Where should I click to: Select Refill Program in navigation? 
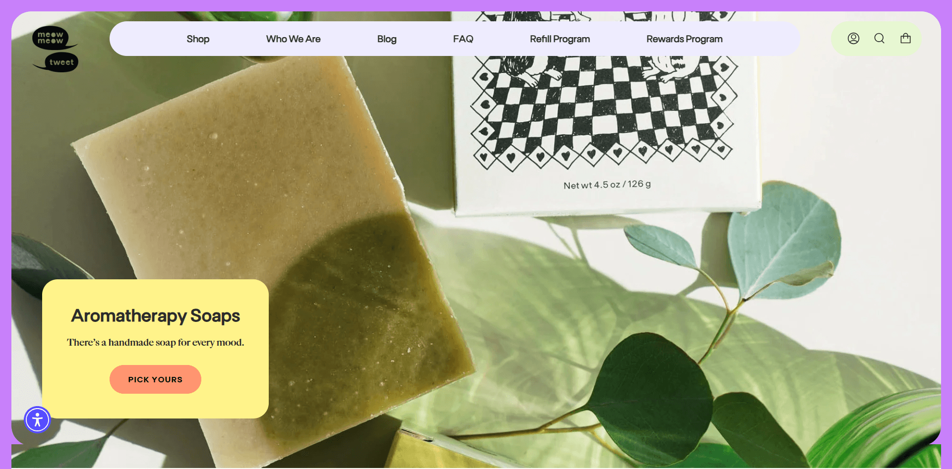(x=559, y=39)
